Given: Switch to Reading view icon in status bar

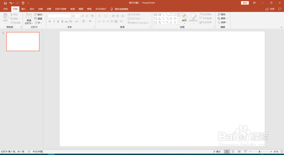Looking at the screenshot, I should point(239,152).
